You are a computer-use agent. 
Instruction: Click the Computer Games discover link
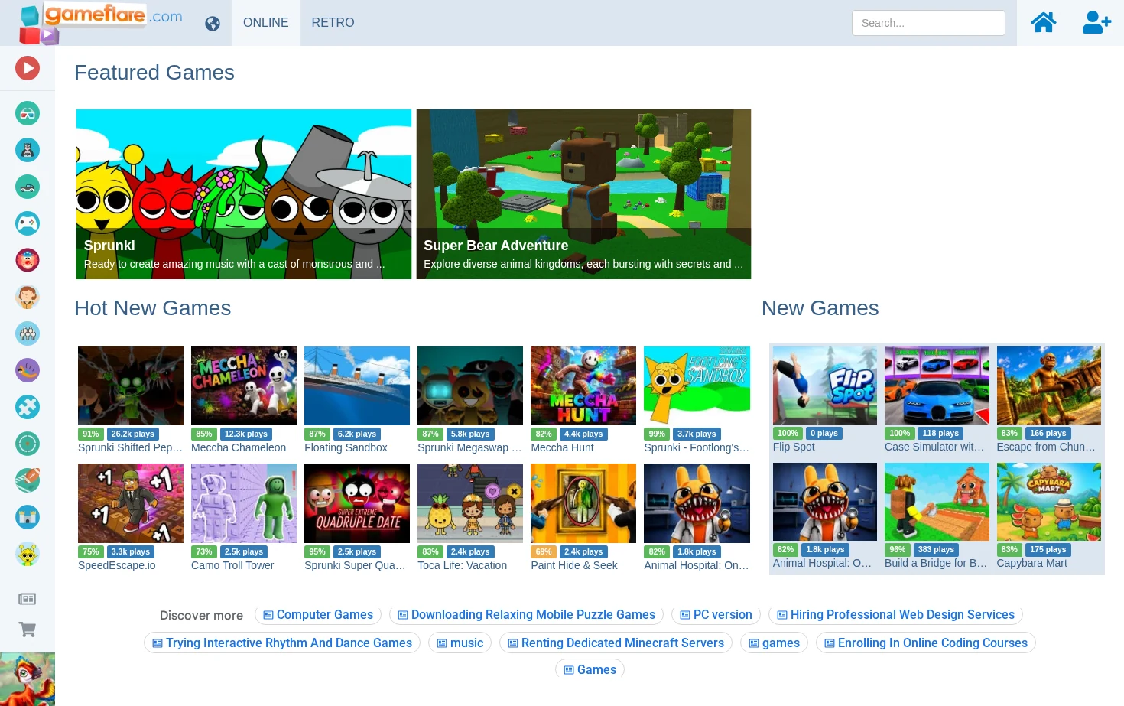pos(318,615)
